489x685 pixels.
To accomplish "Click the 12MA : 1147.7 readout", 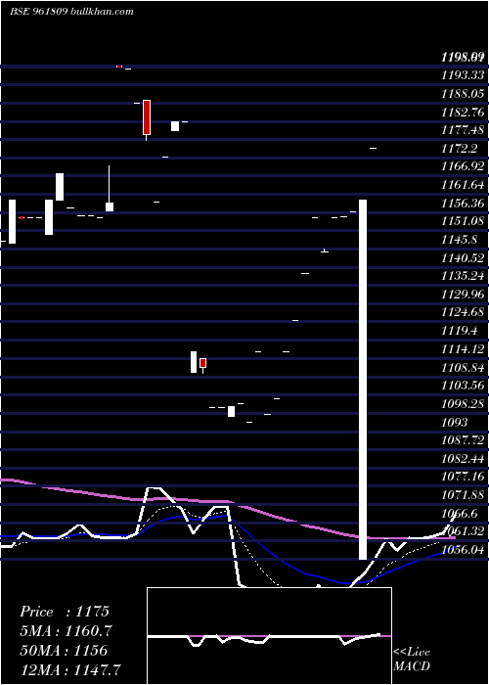I will tap(70, 669).
